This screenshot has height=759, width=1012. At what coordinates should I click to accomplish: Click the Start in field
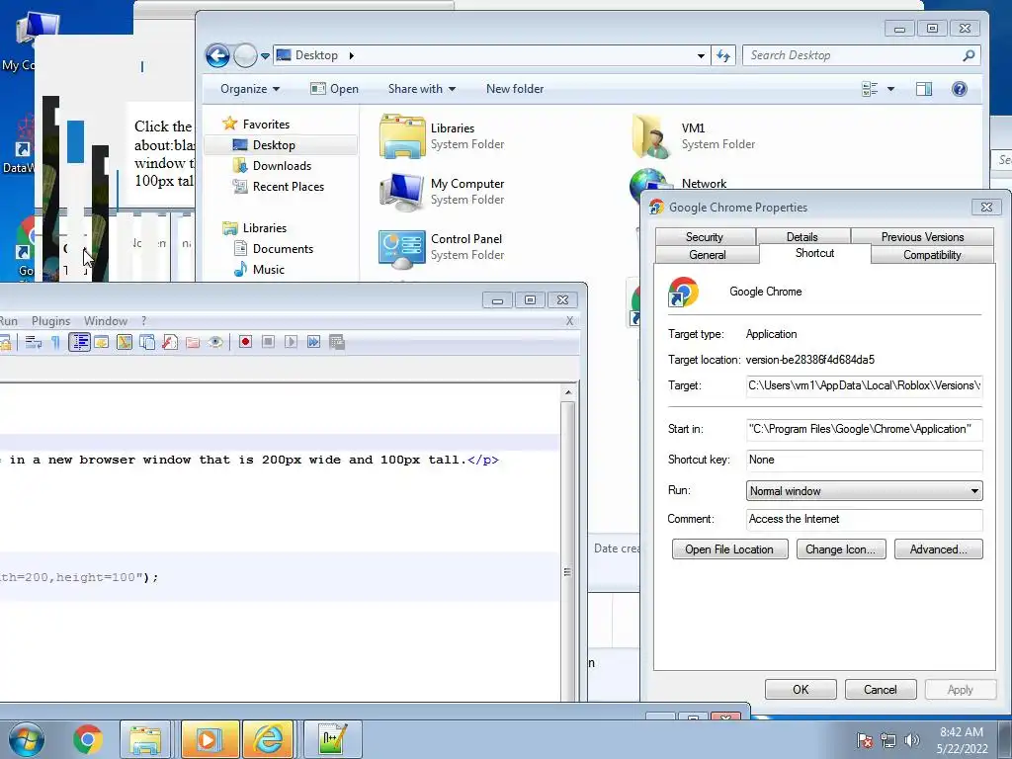864,429
